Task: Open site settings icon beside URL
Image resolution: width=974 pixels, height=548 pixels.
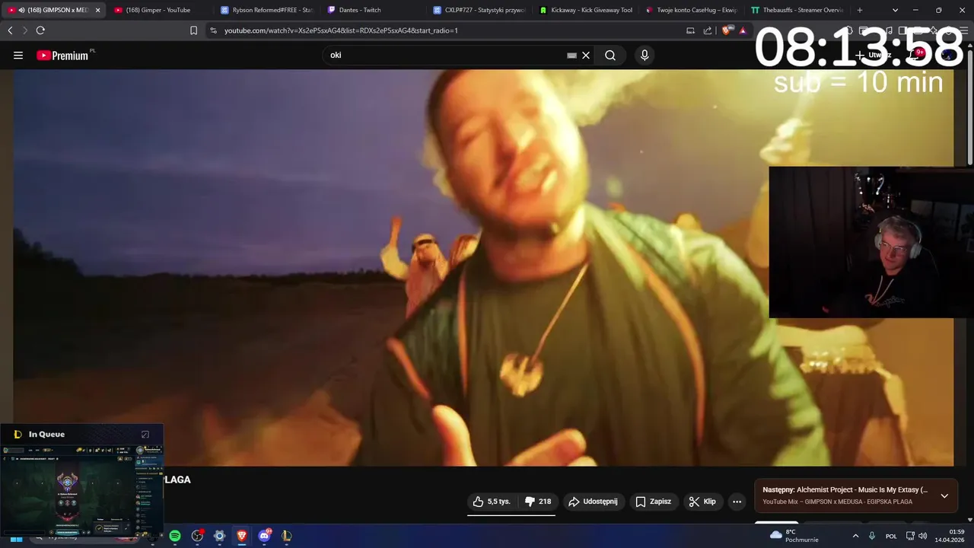Action: click(x=213, y=30)
